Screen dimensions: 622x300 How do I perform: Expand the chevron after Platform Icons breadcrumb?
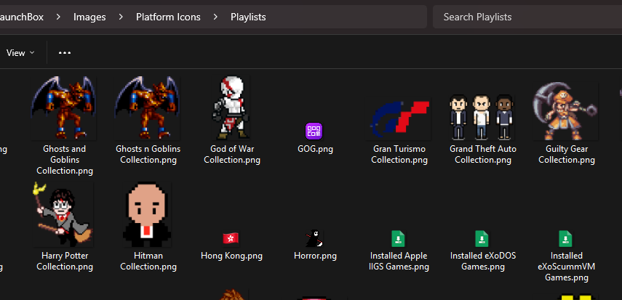(216, 17)
